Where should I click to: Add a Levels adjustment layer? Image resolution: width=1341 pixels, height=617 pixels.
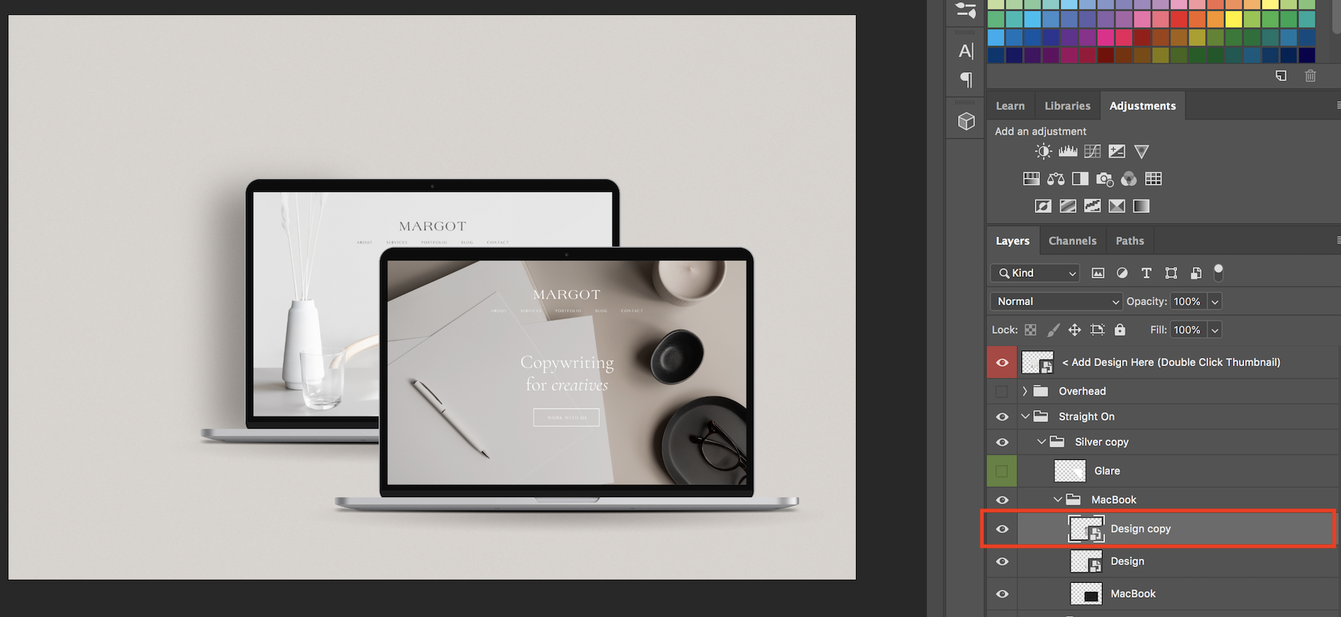(x=1068, y=152)
